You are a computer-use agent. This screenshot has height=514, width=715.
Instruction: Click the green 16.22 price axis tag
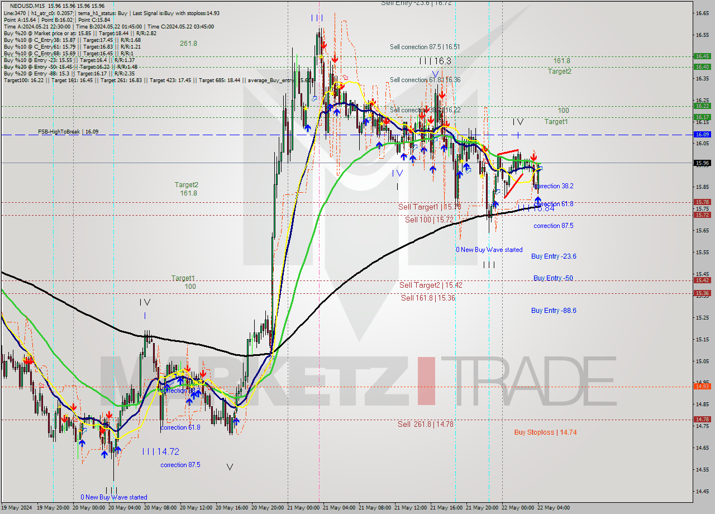(x=702, y=106)
